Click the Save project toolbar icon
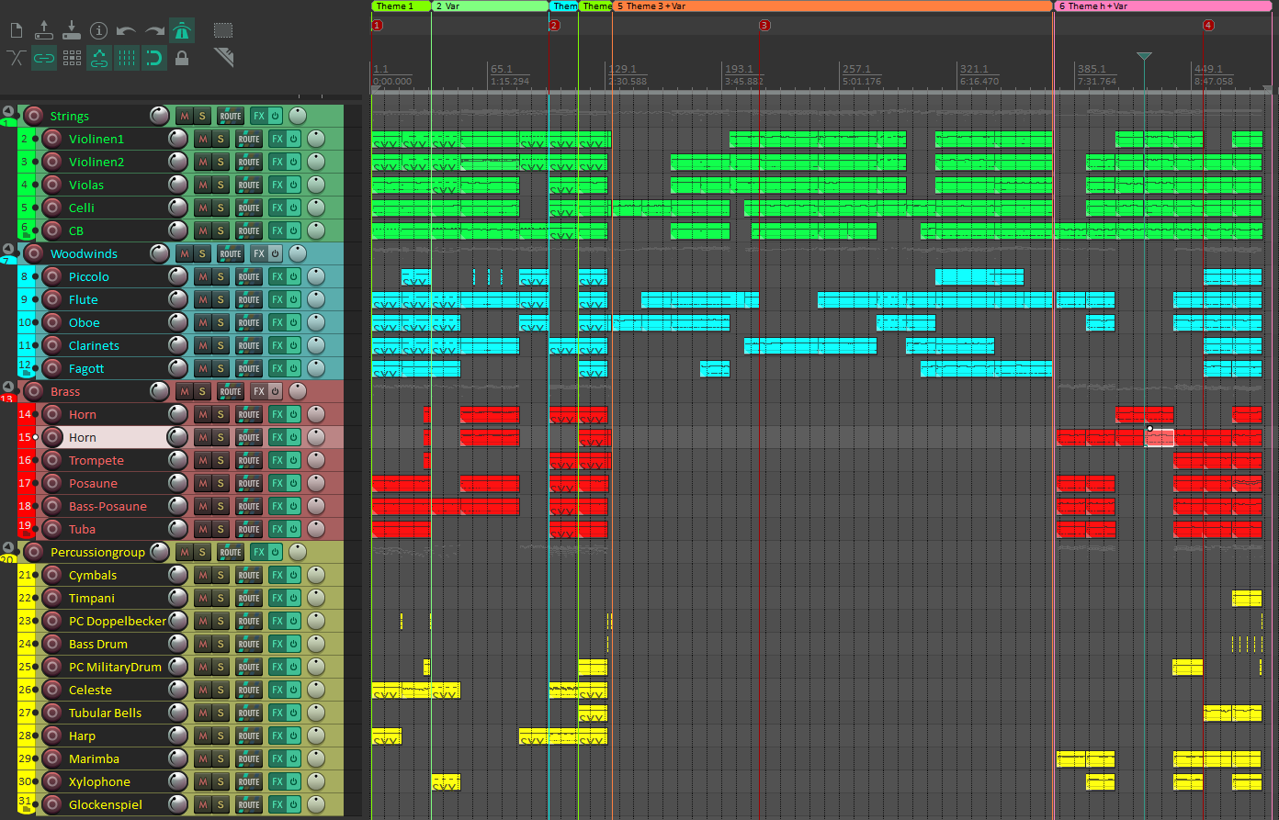Image resolution: width=1279 pixels, height=820 pixels. pyautogui.click(x=72, y=31)
